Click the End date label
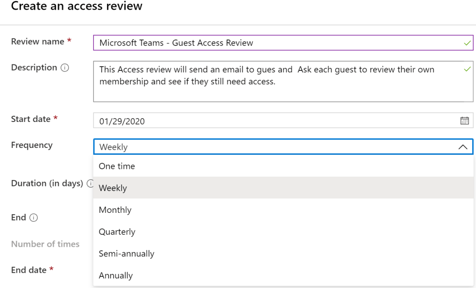The width and height of the screenshot is (476, 288). point(29,270)
